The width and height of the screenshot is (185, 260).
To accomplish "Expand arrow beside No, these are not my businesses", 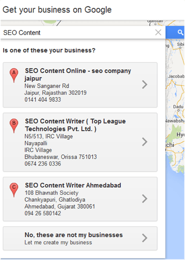I will click(x=145, y=238).
